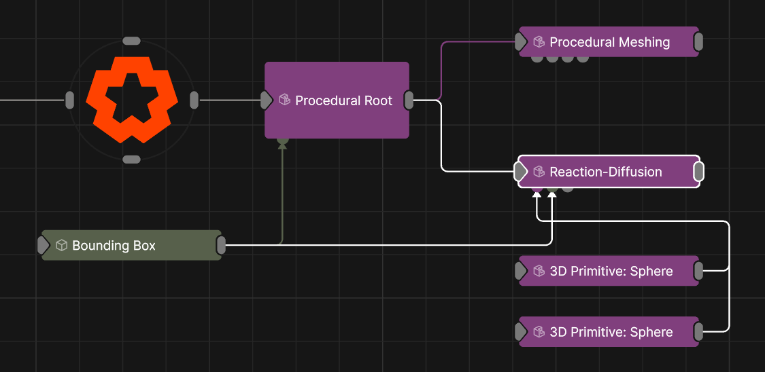This screenshot has height=372, width=765.
Task: Select the upper 3D Primitive: Sphere node
Action: [x=609, y=271]
